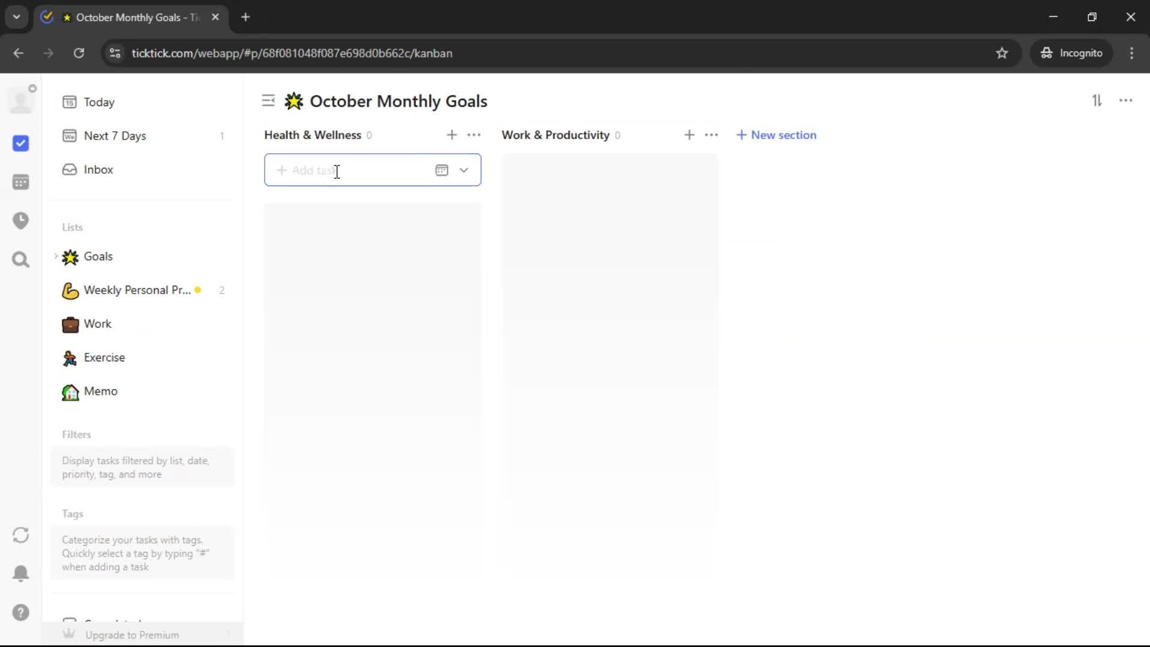Open Health & Wellness section more menu

tap(474, 135)
